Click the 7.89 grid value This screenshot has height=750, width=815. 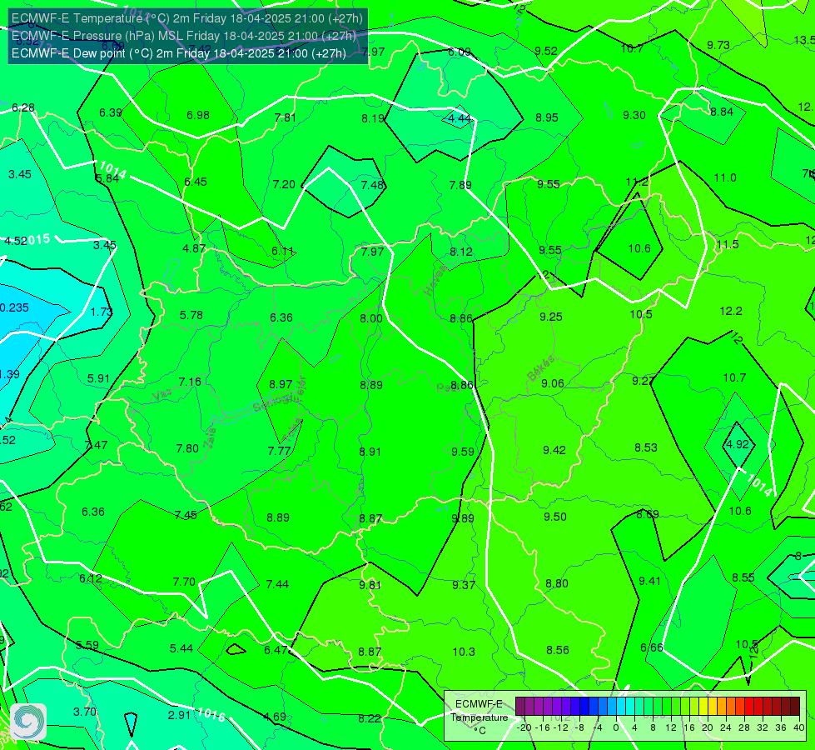(460, 185)
